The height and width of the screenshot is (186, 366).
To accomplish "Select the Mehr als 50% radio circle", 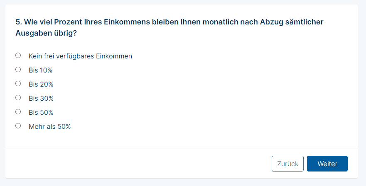I will (x=18, y=126).
